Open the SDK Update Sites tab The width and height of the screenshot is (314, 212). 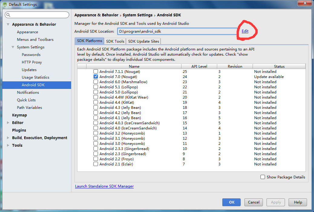tap(144, 41)
